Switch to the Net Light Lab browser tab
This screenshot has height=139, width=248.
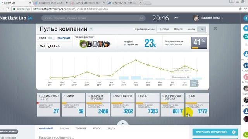(15, 3)
